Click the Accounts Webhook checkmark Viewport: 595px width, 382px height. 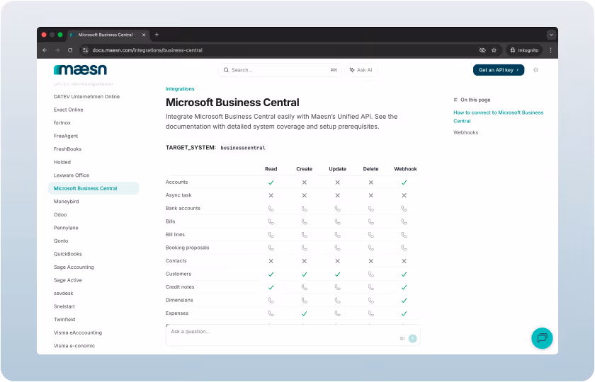pyautogui.click(x=404, y=183)
